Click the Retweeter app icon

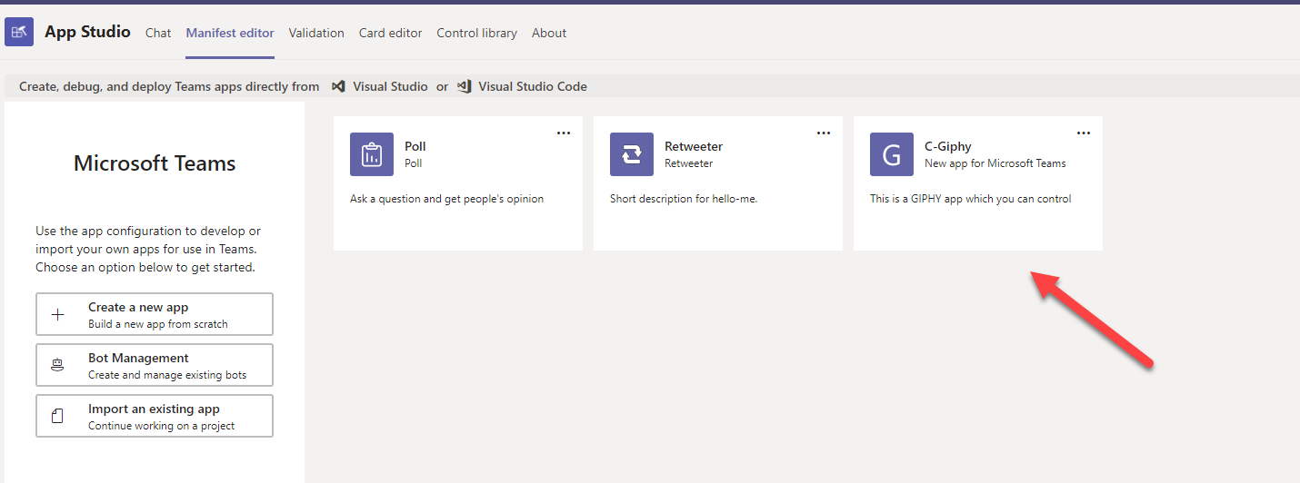point(632,154)
